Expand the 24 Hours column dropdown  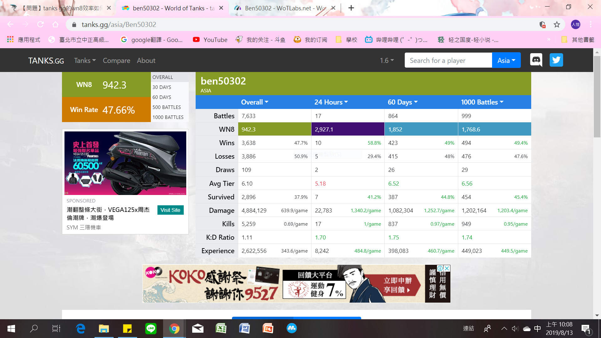(x=331, y=102)
